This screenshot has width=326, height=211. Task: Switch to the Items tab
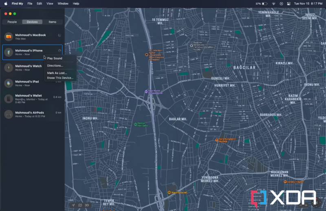point(53,22)
